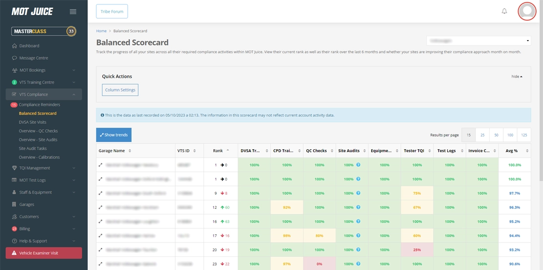The image size is (543, 270).
Task: Click Site Audits help icon in rank 9 row
Action: pyautogui.click(x=358, y=193)
